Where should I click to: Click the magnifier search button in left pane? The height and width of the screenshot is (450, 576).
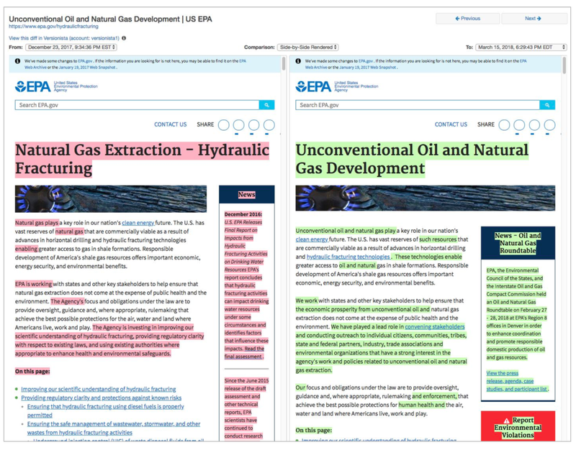pyautogui.click(x=266, y=105)
